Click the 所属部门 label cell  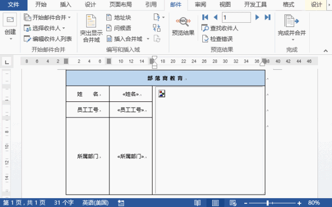click(88, 156)
